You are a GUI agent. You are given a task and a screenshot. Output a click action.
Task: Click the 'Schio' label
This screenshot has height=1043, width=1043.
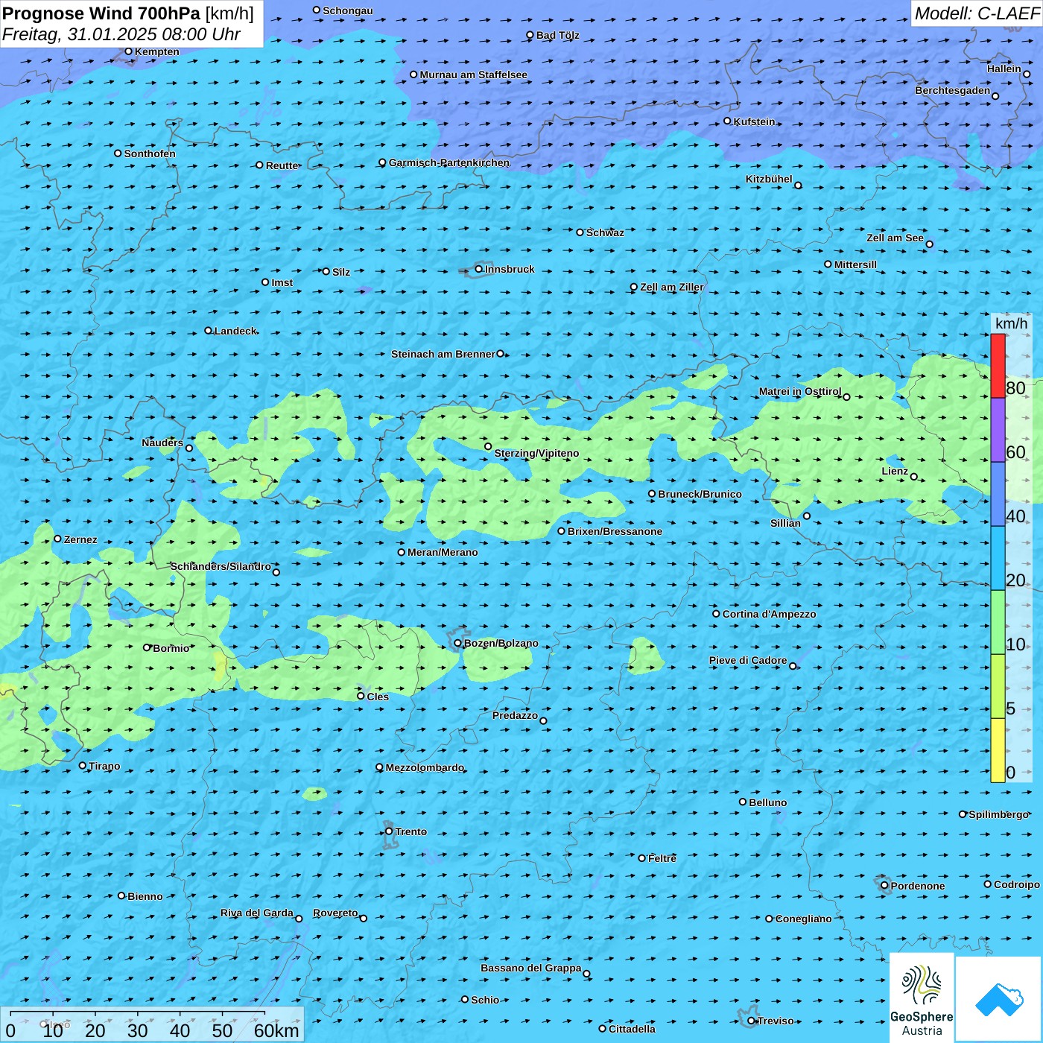coord(485,1000)
